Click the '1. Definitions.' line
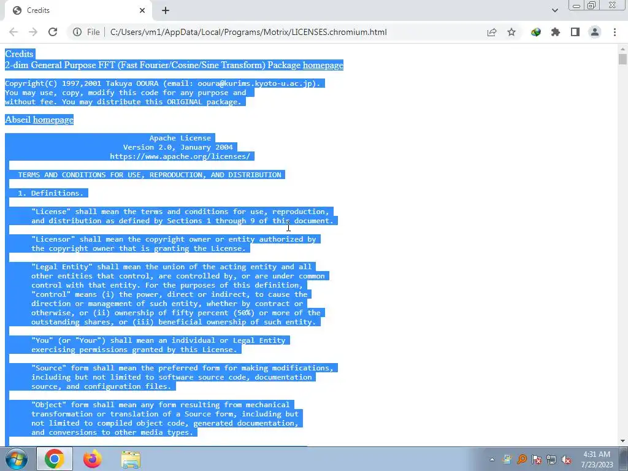The width and height of the screenshot is (628, 471). coord(50,193)
